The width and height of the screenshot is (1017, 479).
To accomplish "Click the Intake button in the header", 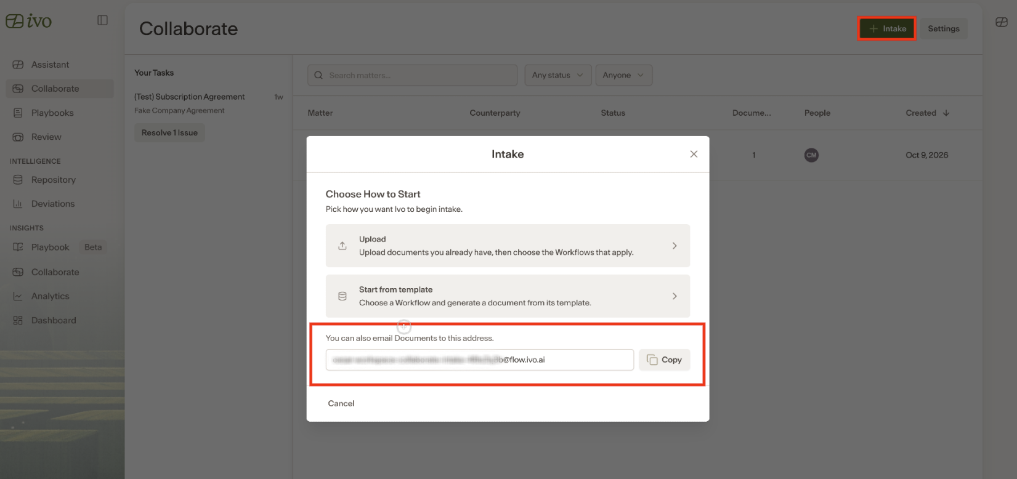I will click(887, 28).
